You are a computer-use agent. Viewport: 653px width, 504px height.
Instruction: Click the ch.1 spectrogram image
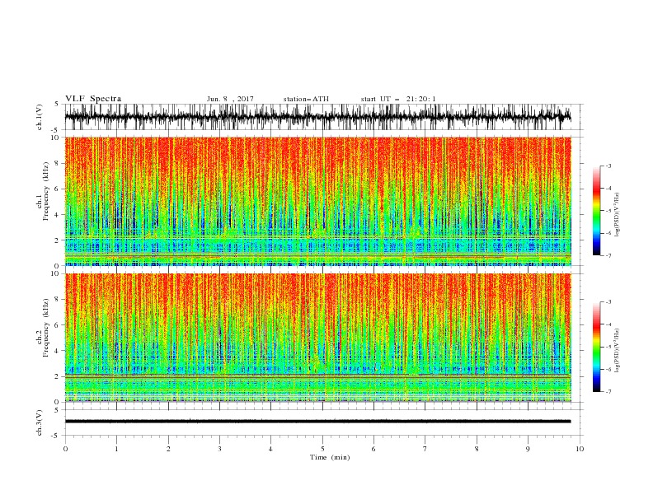click(317, 201)
